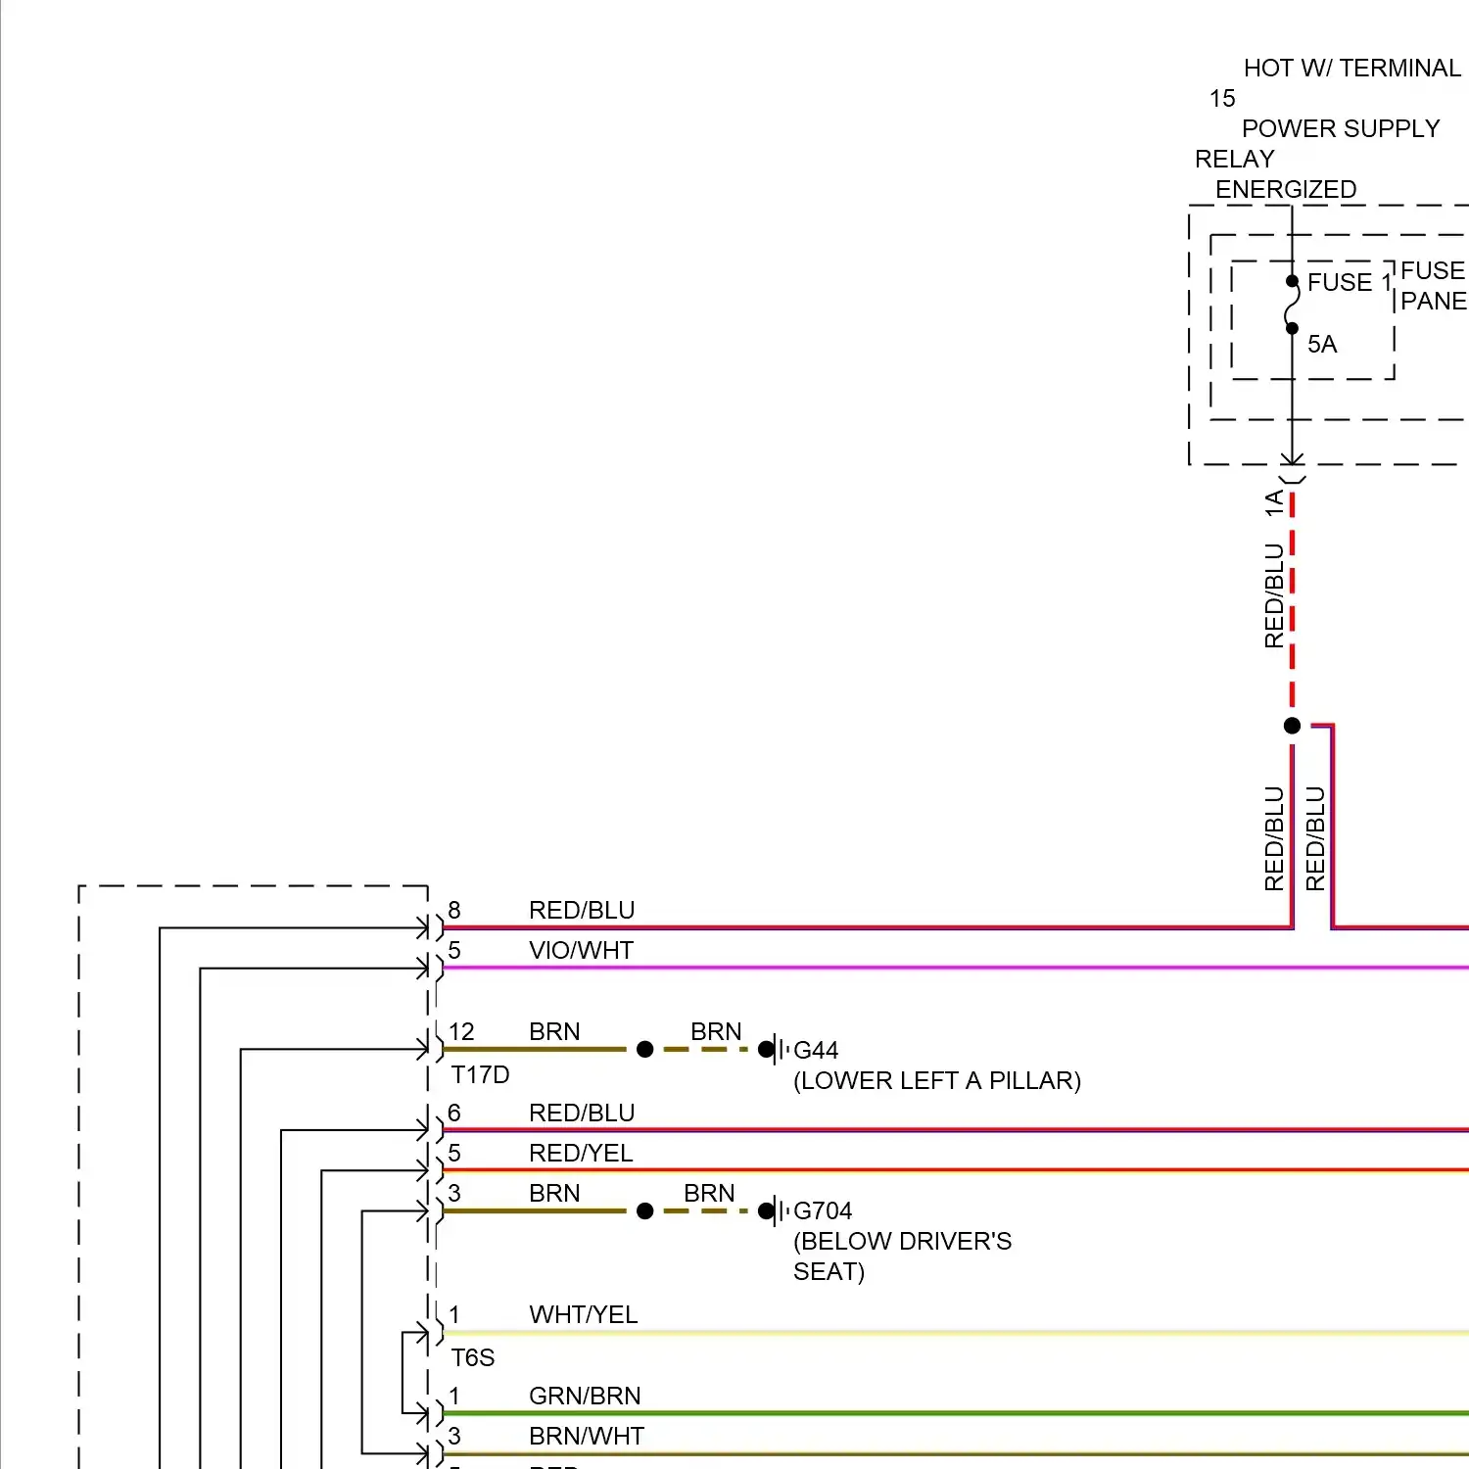Click pin number 12 on T17D
Viewport: 1469px width, 1469px height.
click(461, 1032)
